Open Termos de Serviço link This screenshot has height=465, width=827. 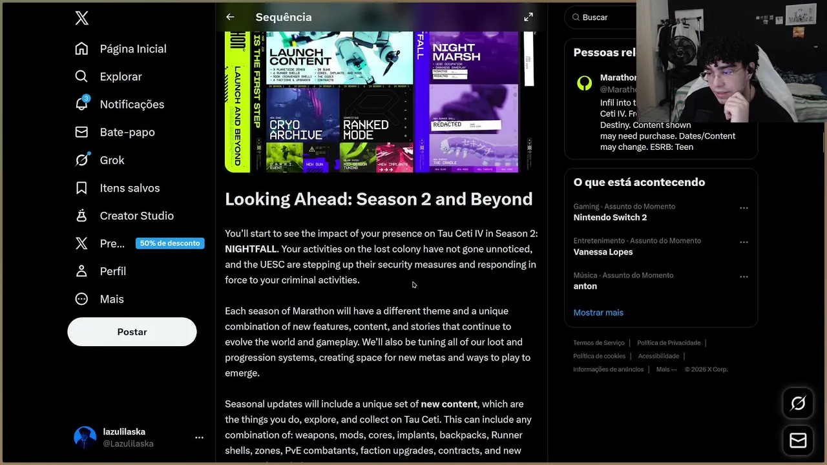(x=598, y=342)
